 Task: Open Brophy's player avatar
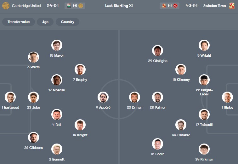coord(80,70)
